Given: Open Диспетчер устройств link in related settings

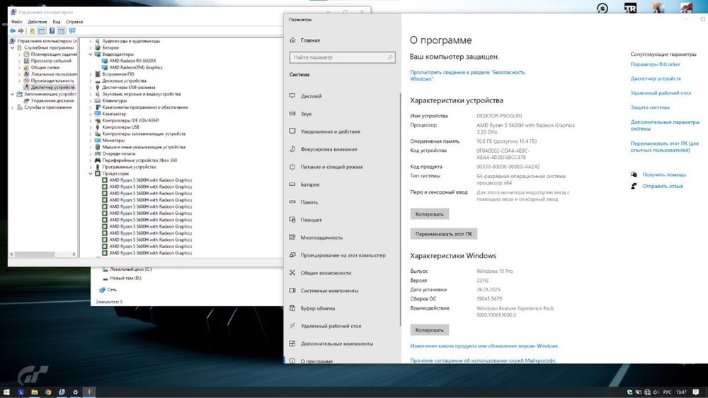Looking at the screenshot, I should point(656,78).
